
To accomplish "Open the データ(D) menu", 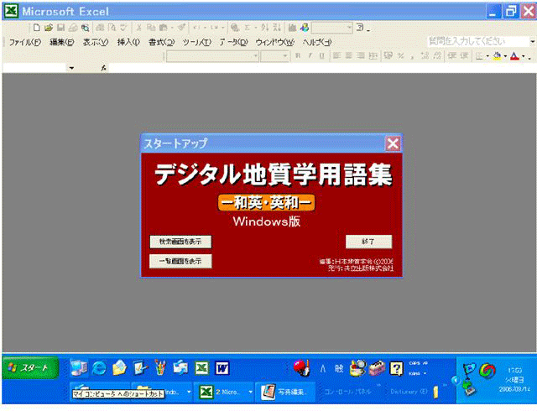I will point(233,42).
